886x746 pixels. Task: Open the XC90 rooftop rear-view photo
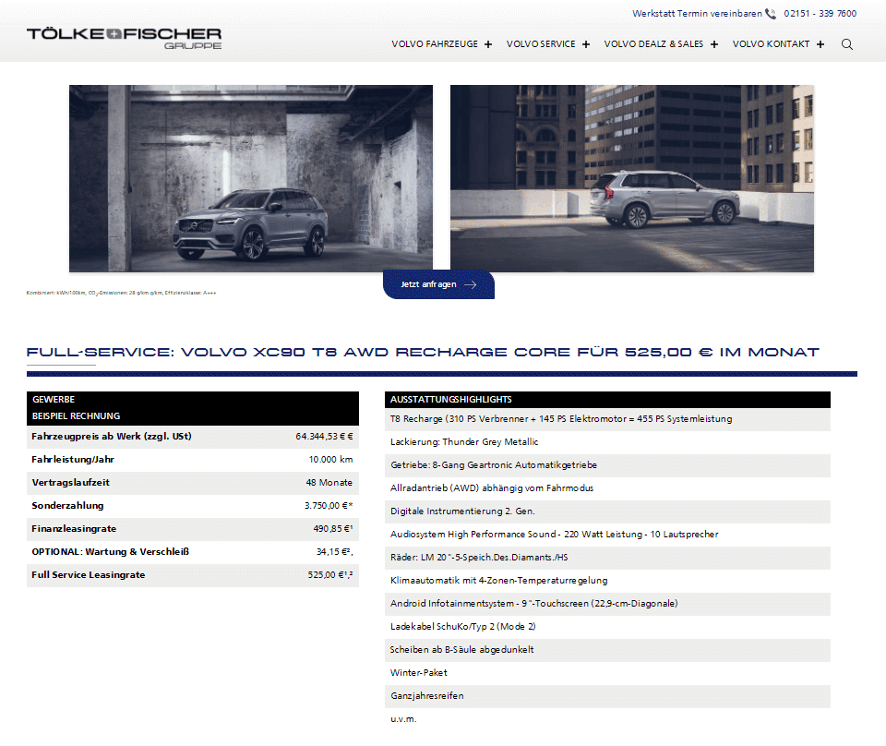632,178
